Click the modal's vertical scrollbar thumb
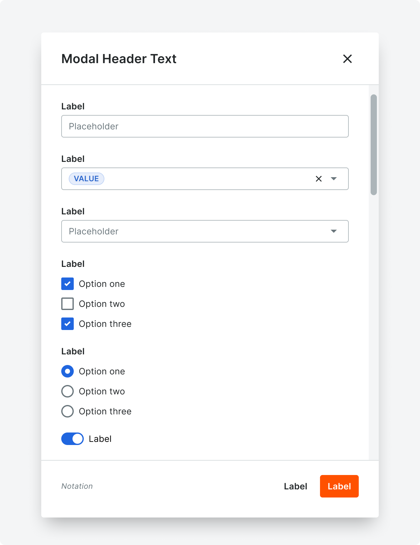420x545 pixels. 373,144
